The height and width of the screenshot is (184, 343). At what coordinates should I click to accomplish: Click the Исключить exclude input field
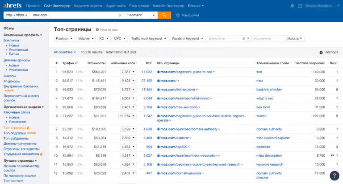[x=268, y=38]
